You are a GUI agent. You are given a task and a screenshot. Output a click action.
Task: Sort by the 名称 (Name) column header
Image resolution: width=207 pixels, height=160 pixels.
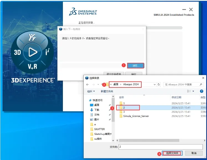tap(121, 97)
